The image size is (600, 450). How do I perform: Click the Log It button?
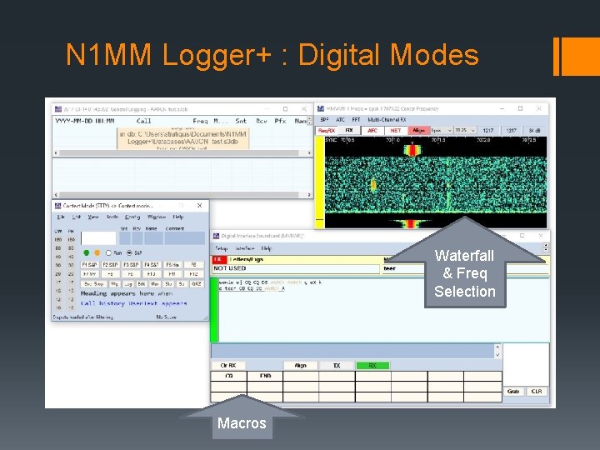click(128, 284)
